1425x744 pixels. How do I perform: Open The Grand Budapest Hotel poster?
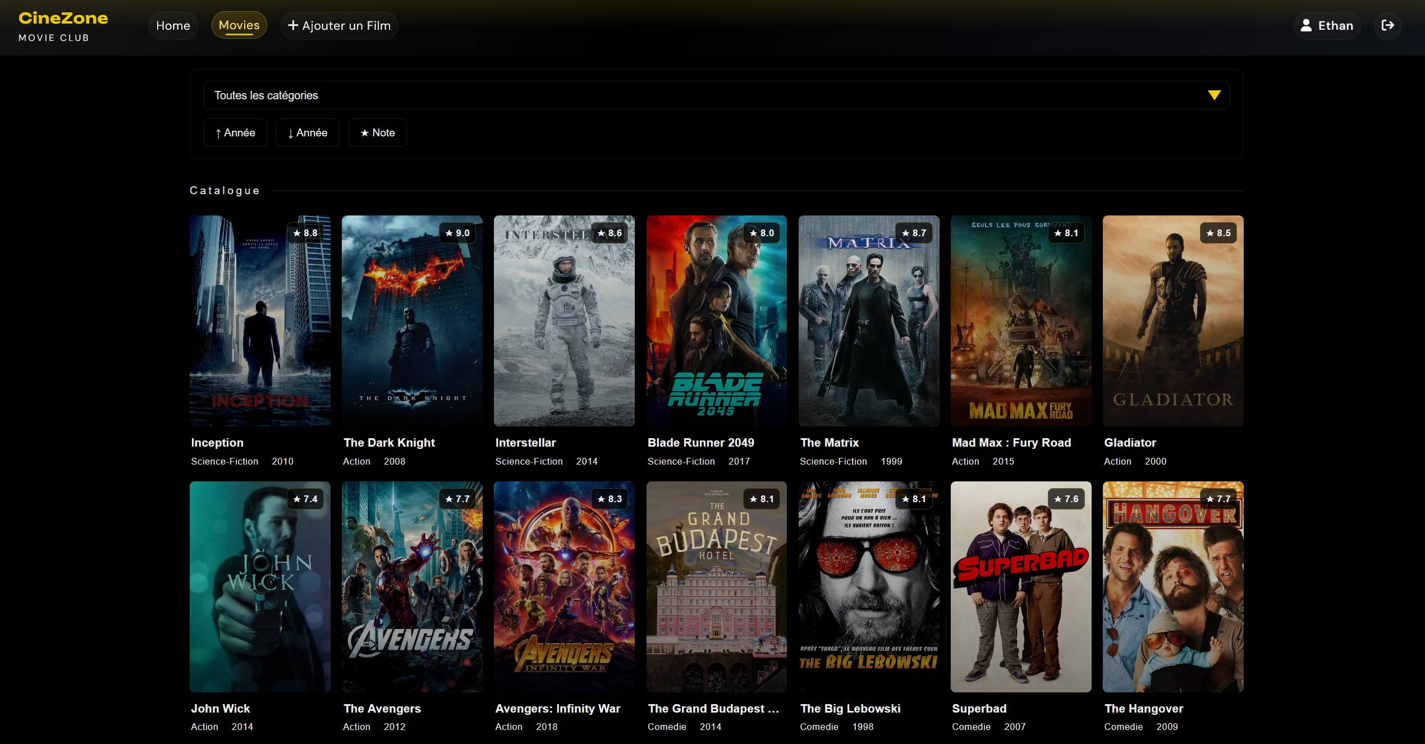coord(717,587)
